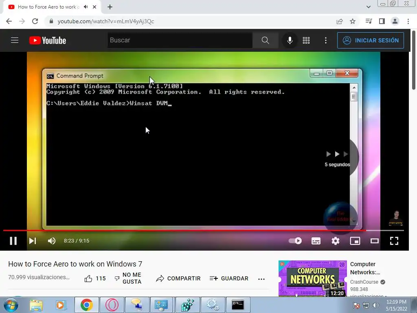Click the page vertical scrollbar

pyautogui.click(x=414, y=60)
